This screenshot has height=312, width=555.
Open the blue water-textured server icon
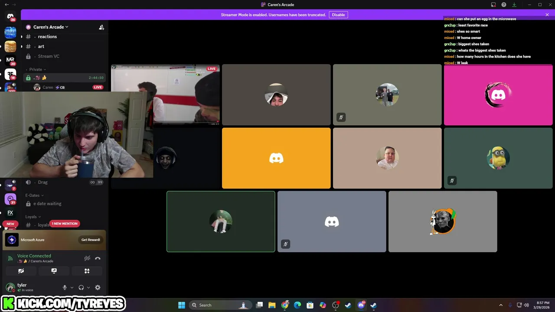click(x=10, y=32)
